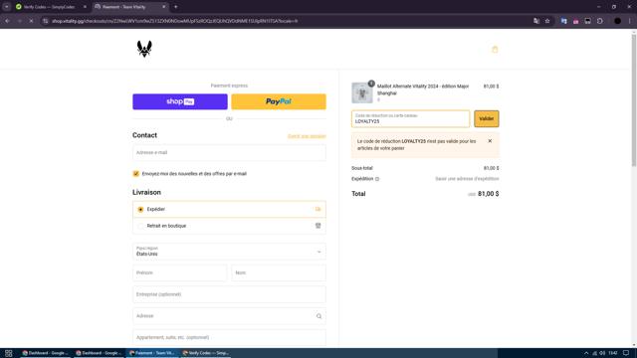Image resolution: width=637 pixels, height=358 pixels.
Task: Click the Expédier shipping truck icon
Action: click(318, 209)
